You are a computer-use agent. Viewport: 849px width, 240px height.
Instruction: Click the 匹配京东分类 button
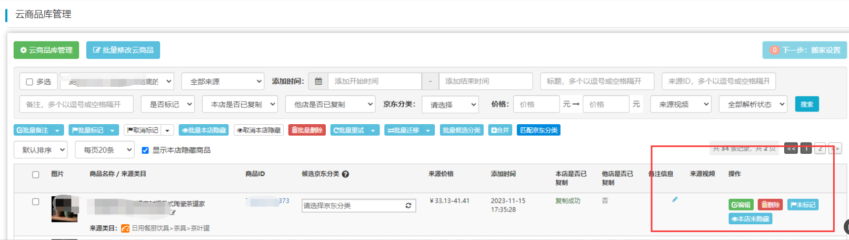538,131
